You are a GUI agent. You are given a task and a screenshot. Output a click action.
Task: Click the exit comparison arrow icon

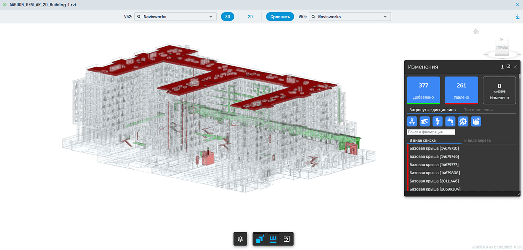286,239
